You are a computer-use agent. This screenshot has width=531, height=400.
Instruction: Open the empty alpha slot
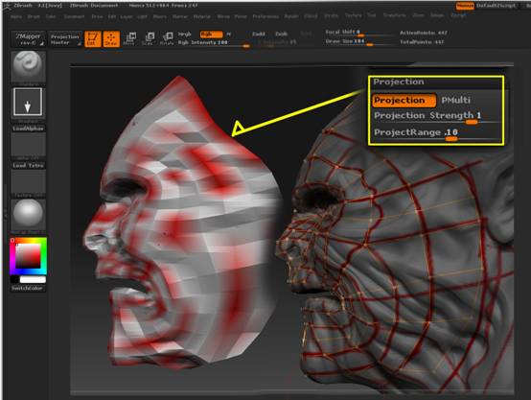pyautogui.click(x=28, y=145)
